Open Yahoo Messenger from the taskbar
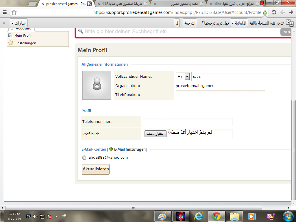 pos(270,216)
